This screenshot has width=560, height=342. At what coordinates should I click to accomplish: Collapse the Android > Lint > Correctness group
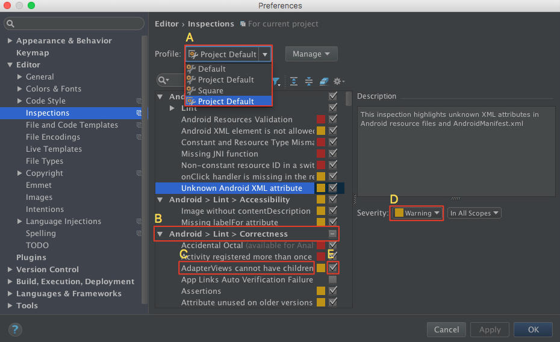(x=160, y=234)
